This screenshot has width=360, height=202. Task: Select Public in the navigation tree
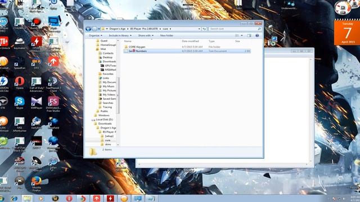[104, 111]
